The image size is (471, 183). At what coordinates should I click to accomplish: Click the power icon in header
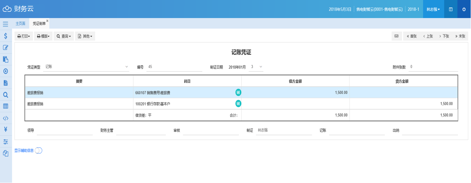pyautogui.click(x=464, y=9)
